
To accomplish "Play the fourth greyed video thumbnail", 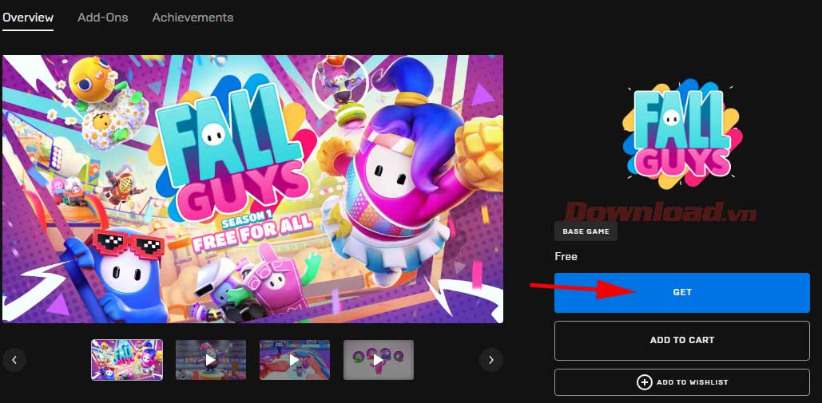I will tap(379, 360).
